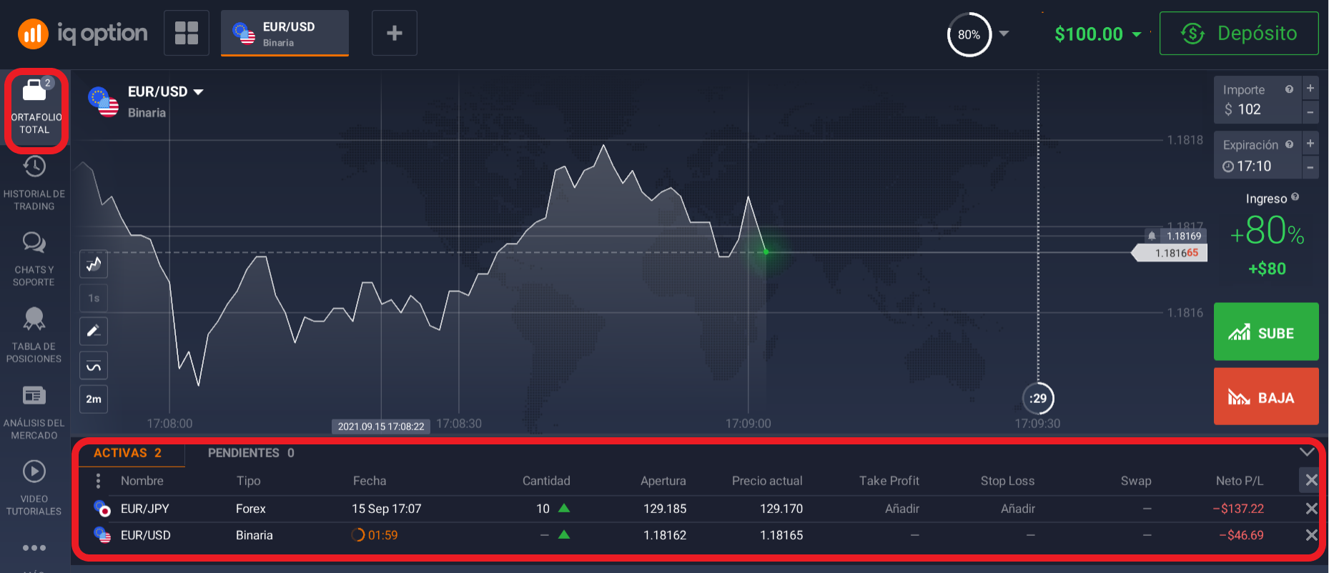
Task: Expand the 80% profit circle dropdown arrow
Action: point(1004,34)
